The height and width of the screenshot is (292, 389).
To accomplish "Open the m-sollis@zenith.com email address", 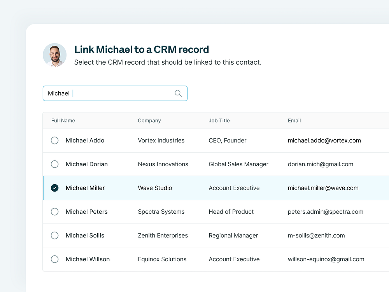I will [316, 236].
